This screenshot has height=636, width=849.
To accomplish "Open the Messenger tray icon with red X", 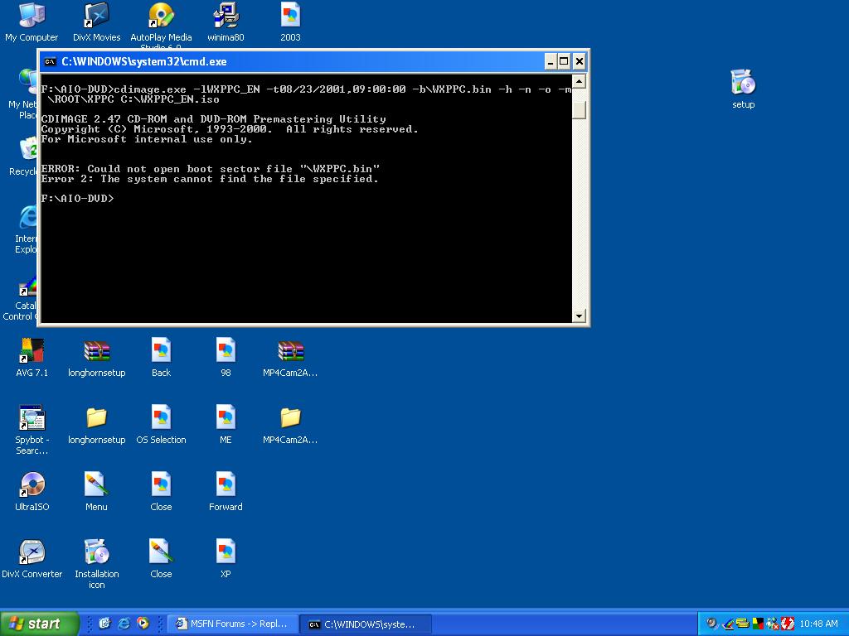I will pyautogui.click(x=773, y=624).
